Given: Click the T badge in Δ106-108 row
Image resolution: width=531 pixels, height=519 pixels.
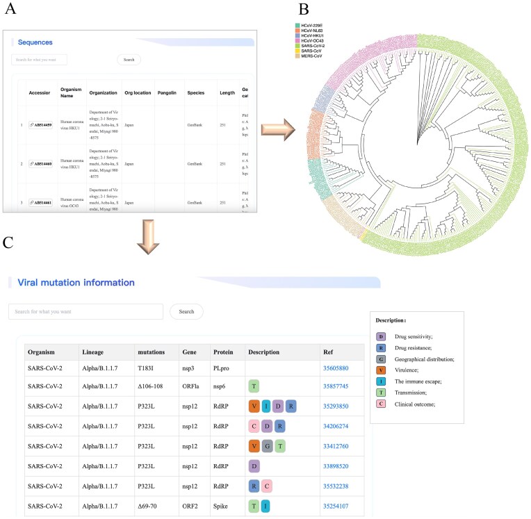Looking at the screenshot, I should [254, 386].
